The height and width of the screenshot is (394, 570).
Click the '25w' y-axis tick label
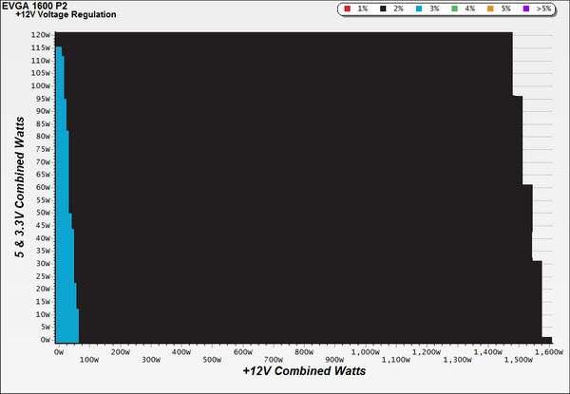coord(42,276)
